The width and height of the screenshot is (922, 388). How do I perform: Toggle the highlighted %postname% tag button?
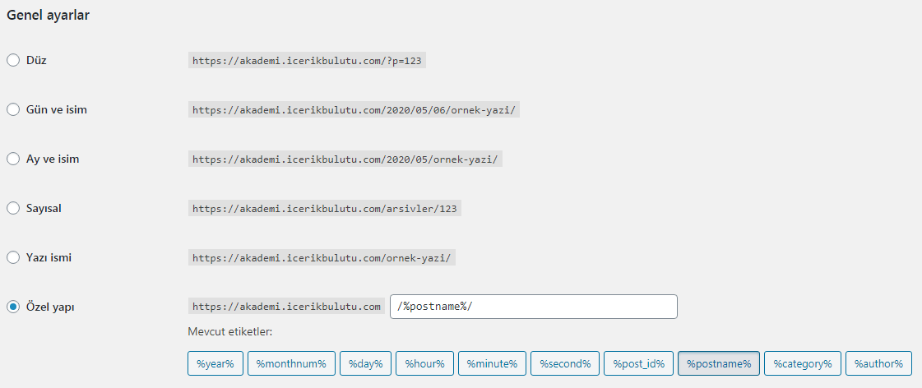click(x=719, y=363)
